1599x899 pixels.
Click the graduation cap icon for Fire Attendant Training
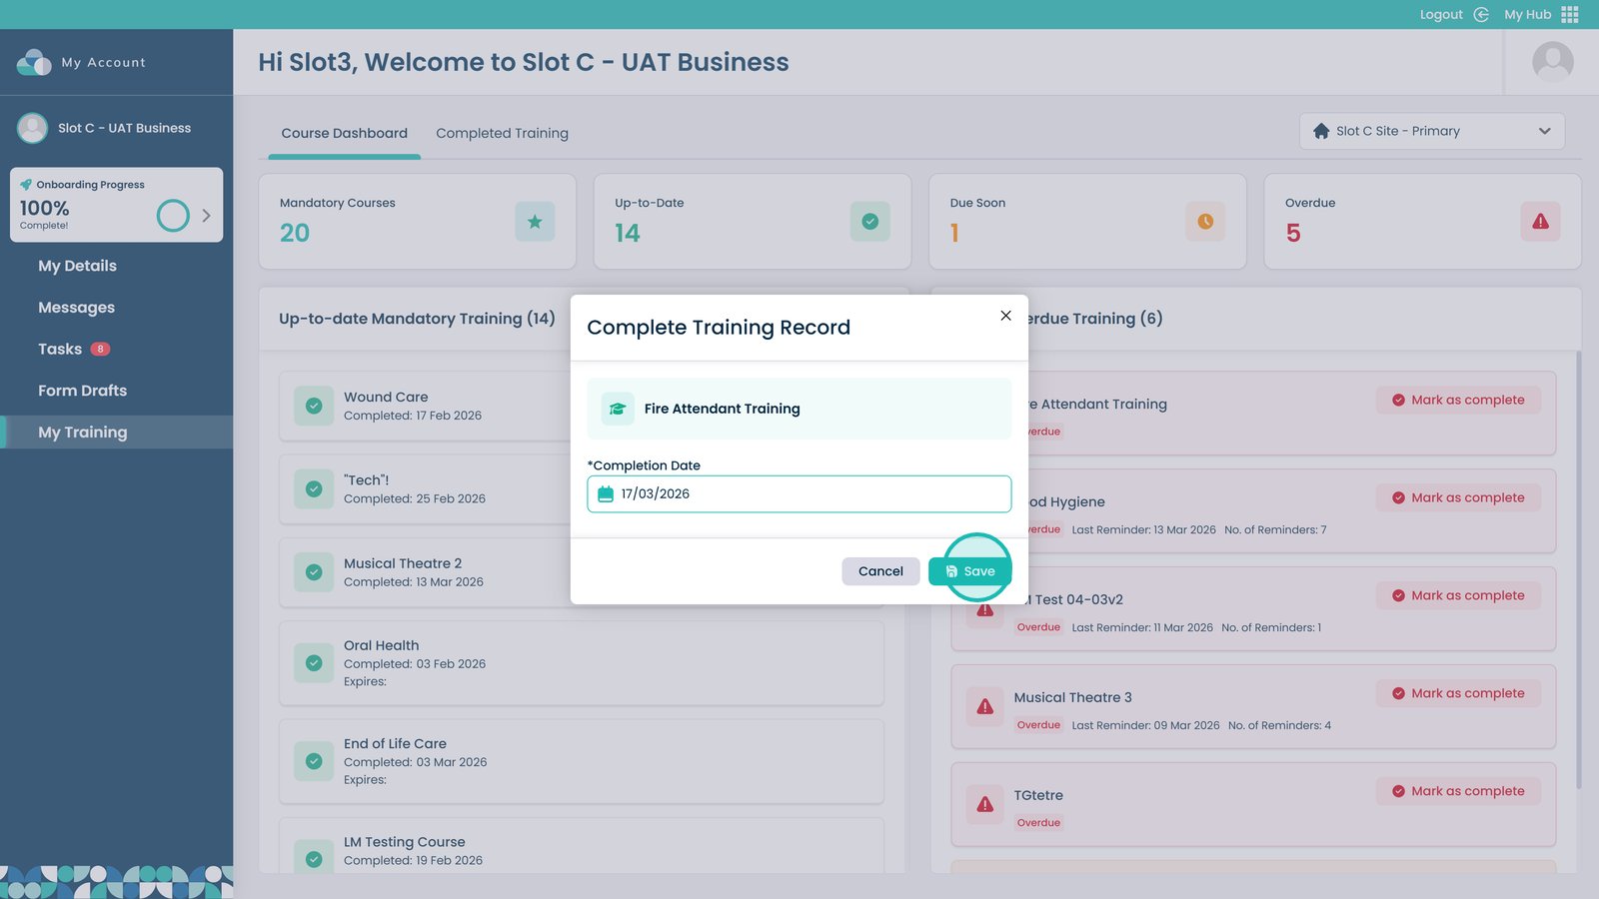pyautogui.click(x=618, y=409)
